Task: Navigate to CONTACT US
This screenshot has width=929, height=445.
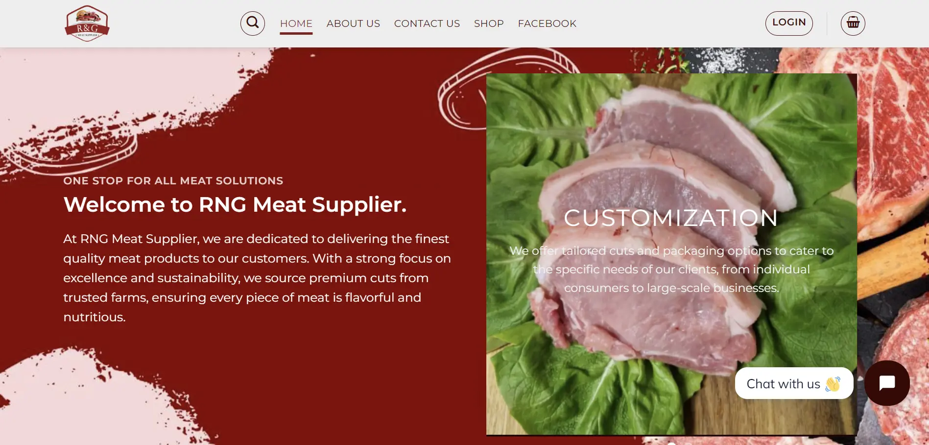Action: (427, 23)
